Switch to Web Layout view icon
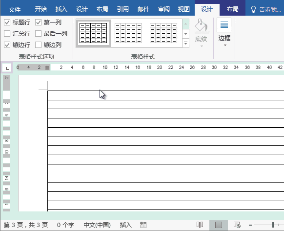284x231 pixels. click(237, 225)
